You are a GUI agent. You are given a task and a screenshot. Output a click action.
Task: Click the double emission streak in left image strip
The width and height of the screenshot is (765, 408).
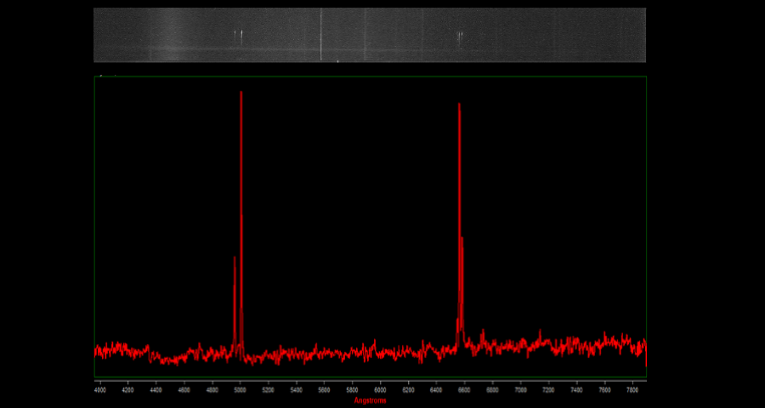point(239,36)
